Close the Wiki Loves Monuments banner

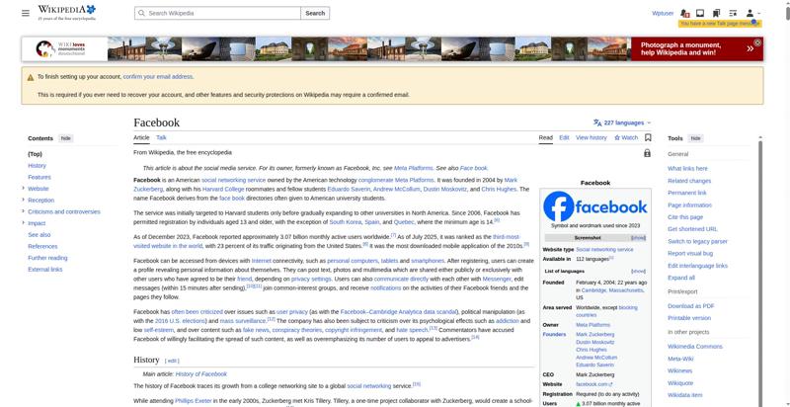tap(757, 42)
